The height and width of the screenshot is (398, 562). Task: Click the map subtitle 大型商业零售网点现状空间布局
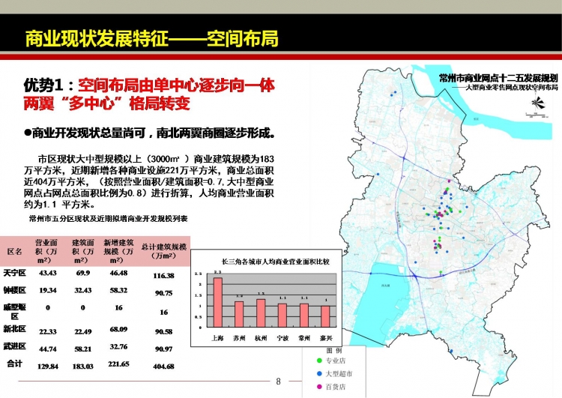512,88
